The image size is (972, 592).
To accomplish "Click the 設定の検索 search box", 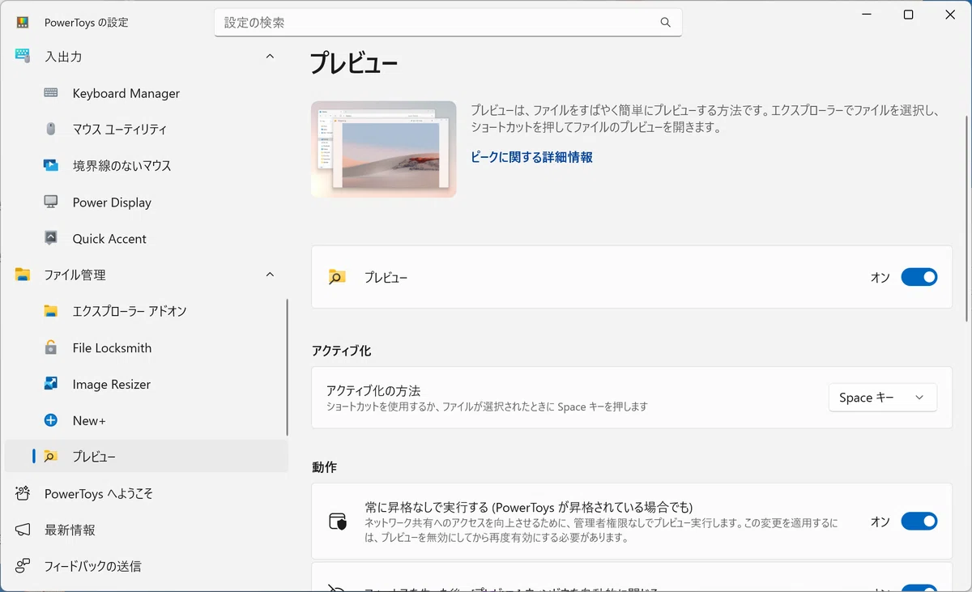I will (448, 23).
